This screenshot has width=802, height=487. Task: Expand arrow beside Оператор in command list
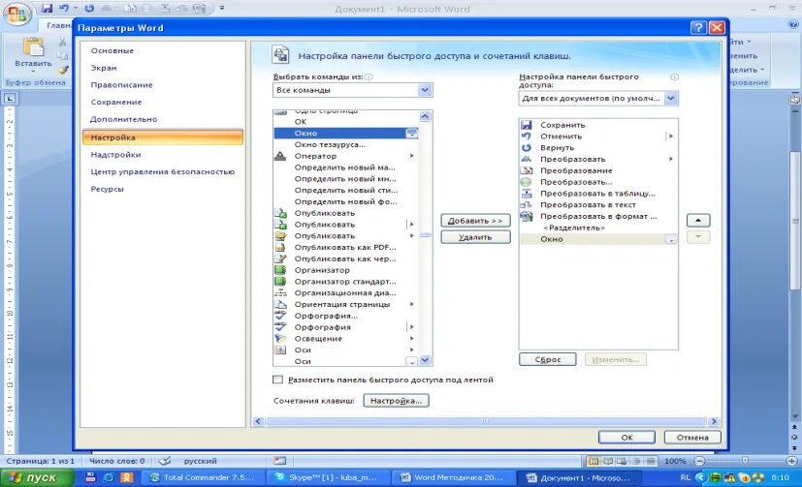(412, 156)
